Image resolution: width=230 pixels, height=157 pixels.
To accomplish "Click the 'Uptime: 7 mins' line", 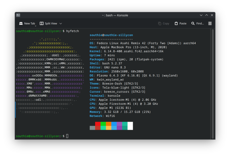I will click(102, 55).
